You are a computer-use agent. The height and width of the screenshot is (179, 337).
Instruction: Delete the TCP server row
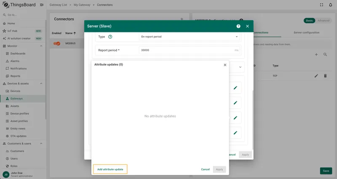[325, 76]
